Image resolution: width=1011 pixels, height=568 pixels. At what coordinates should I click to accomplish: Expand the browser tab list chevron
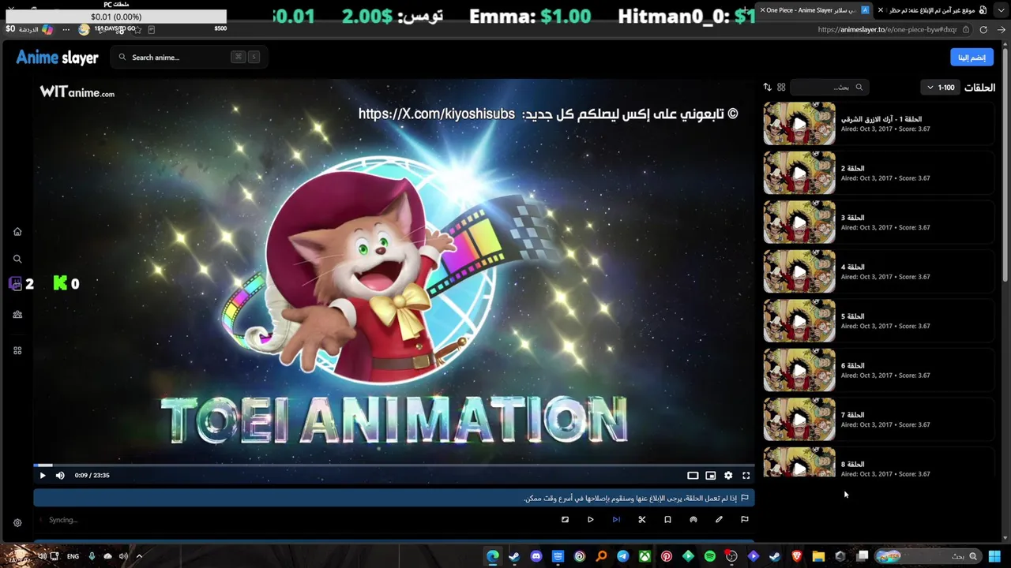(x=1003, y=9)
